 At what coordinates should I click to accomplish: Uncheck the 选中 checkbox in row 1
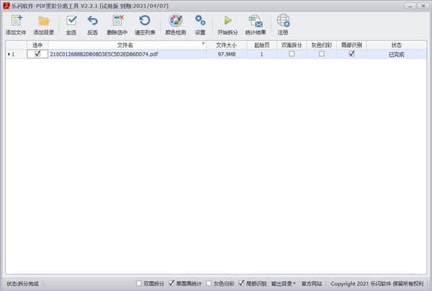coord(37,54)
